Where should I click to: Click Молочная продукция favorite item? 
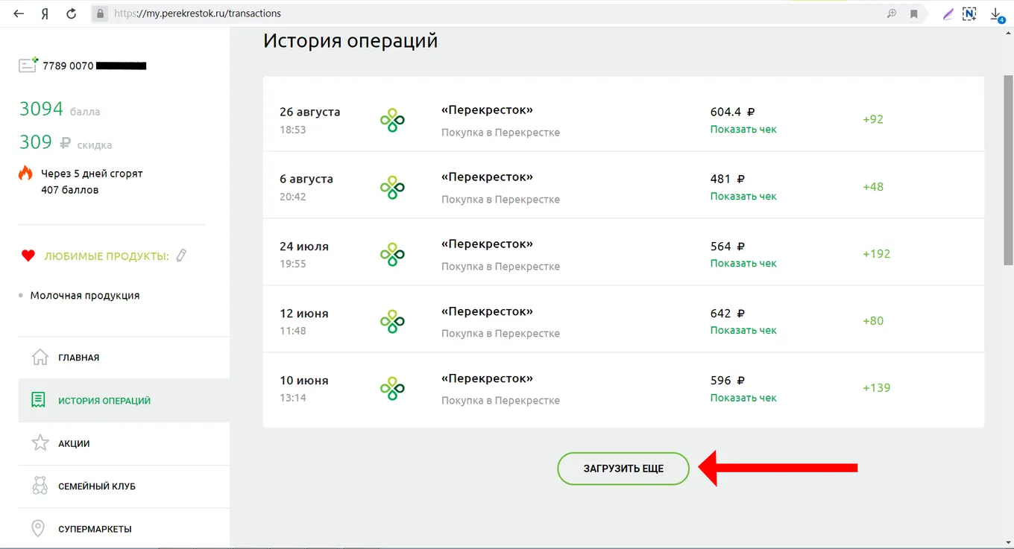click(85, 295)
